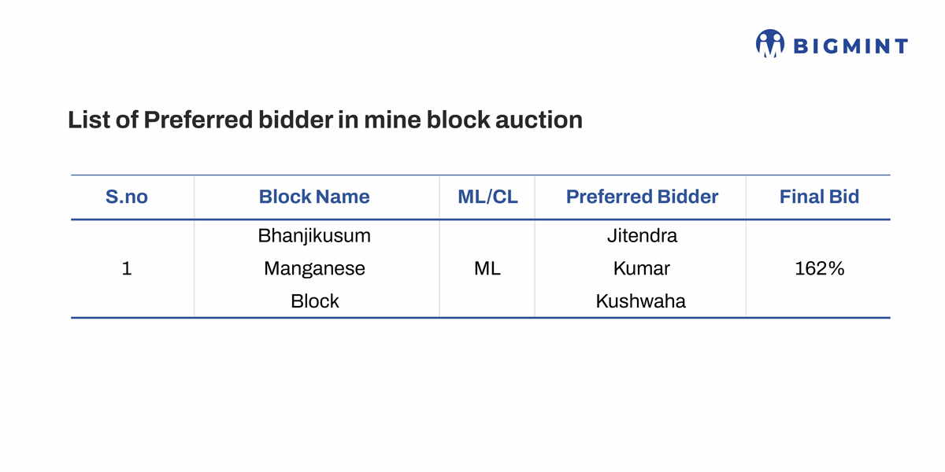Screen dimensions: 945x472
Task: Click the Final Bid column header
Action: click(819, 197)
